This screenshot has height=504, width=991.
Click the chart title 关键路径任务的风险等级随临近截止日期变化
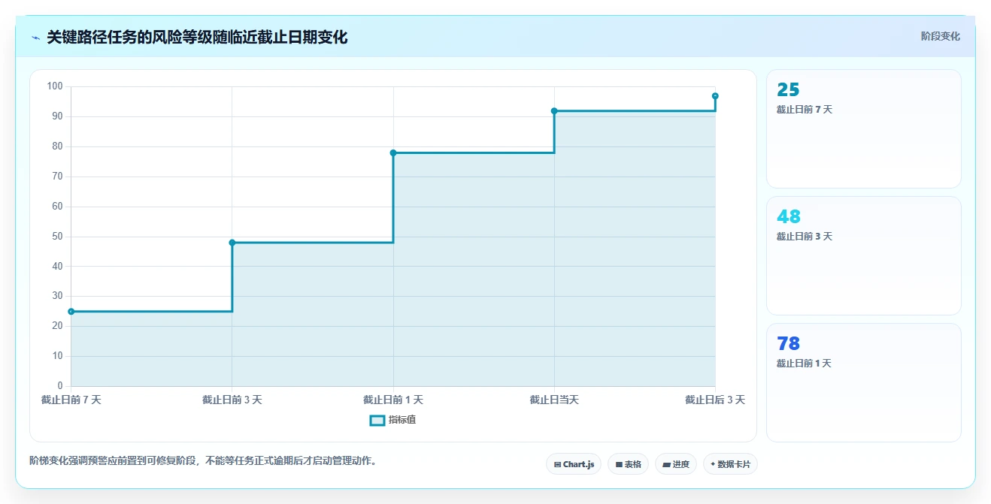pos(197,38)
